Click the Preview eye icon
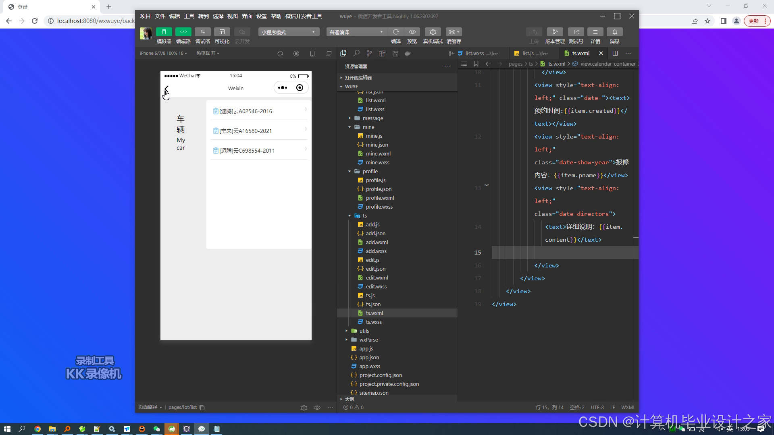The height and width of the screenshot is (435, 774). (x=412, y=32)
